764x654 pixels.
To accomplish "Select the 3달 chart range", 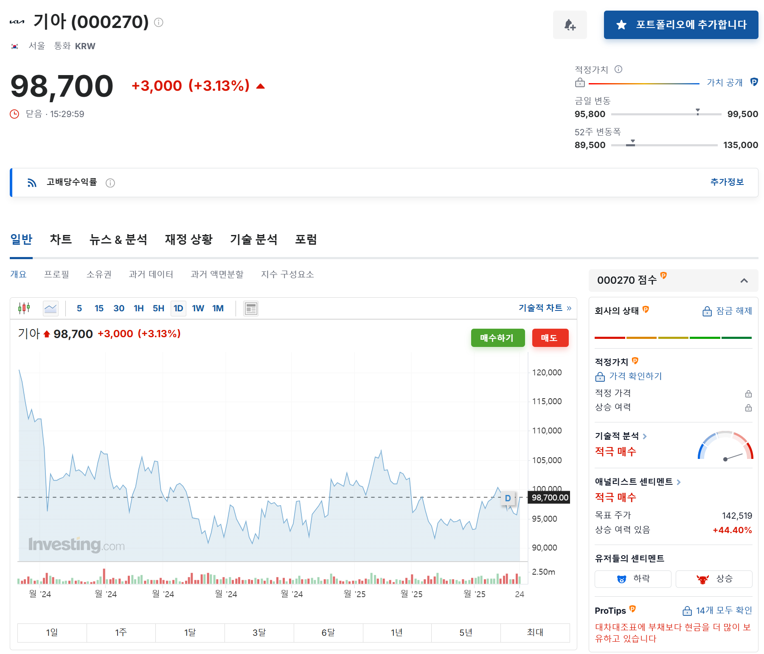I will point(259,633).
